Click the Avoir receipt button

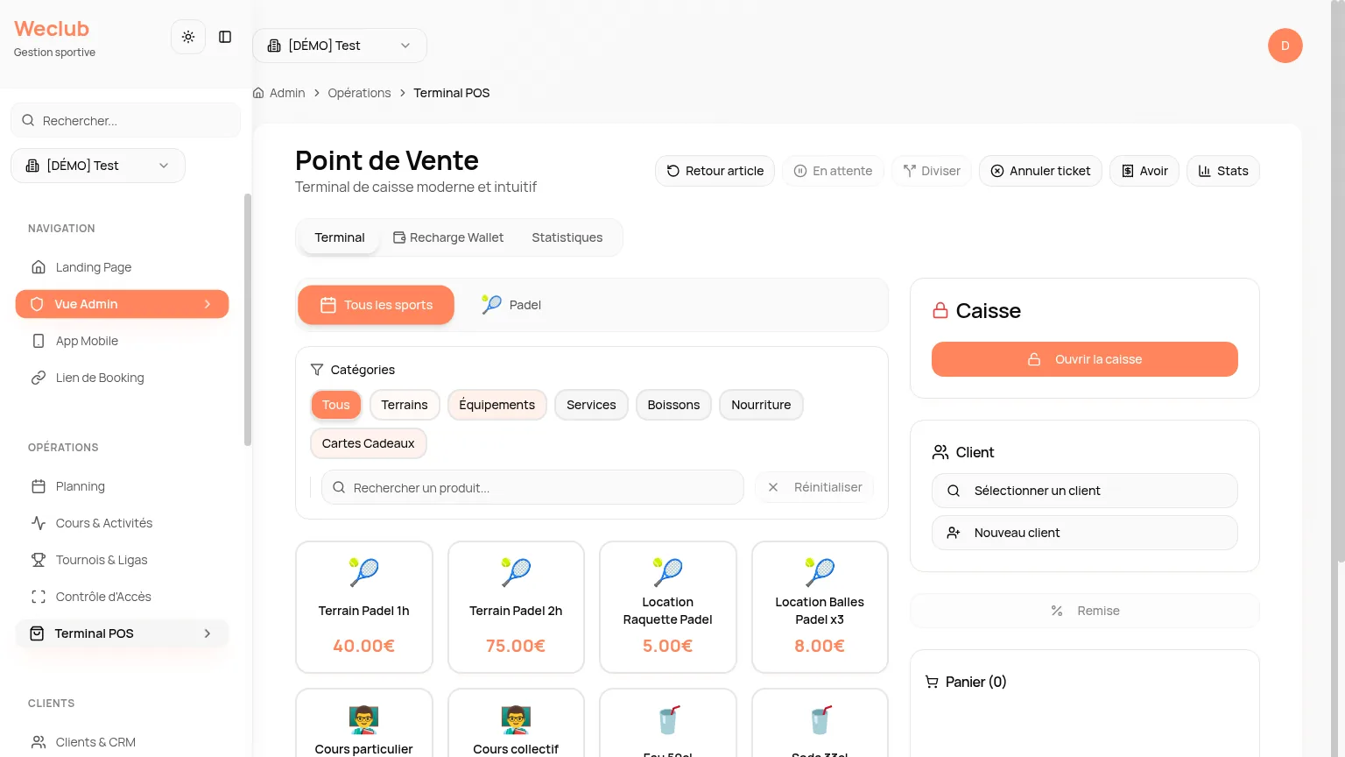point(1144,171)
